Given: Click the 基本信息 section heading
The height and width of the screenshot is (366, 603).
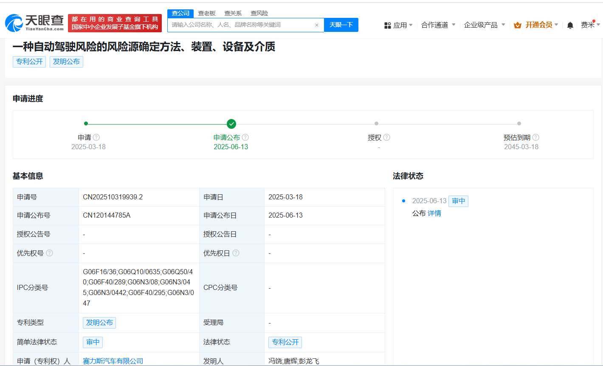Looking at the screenshot, I should tap(28, 176).
